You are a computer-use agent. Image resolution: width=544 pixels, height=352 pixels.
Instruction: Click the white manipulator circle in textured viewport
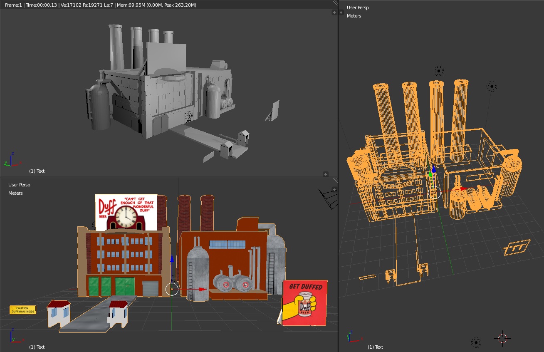tap(172, 289)
